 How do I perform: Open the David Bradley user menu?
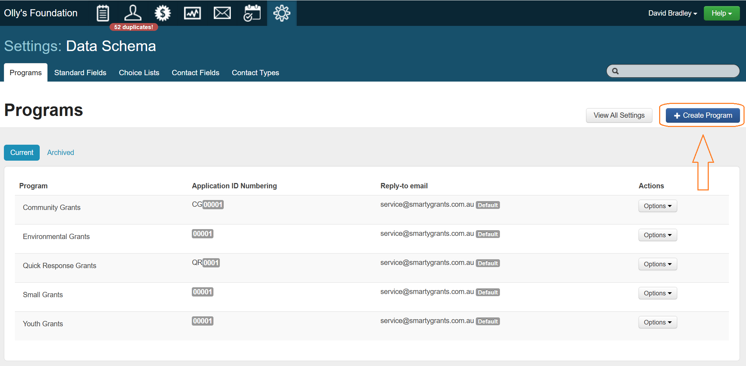(x=672, y=13)
